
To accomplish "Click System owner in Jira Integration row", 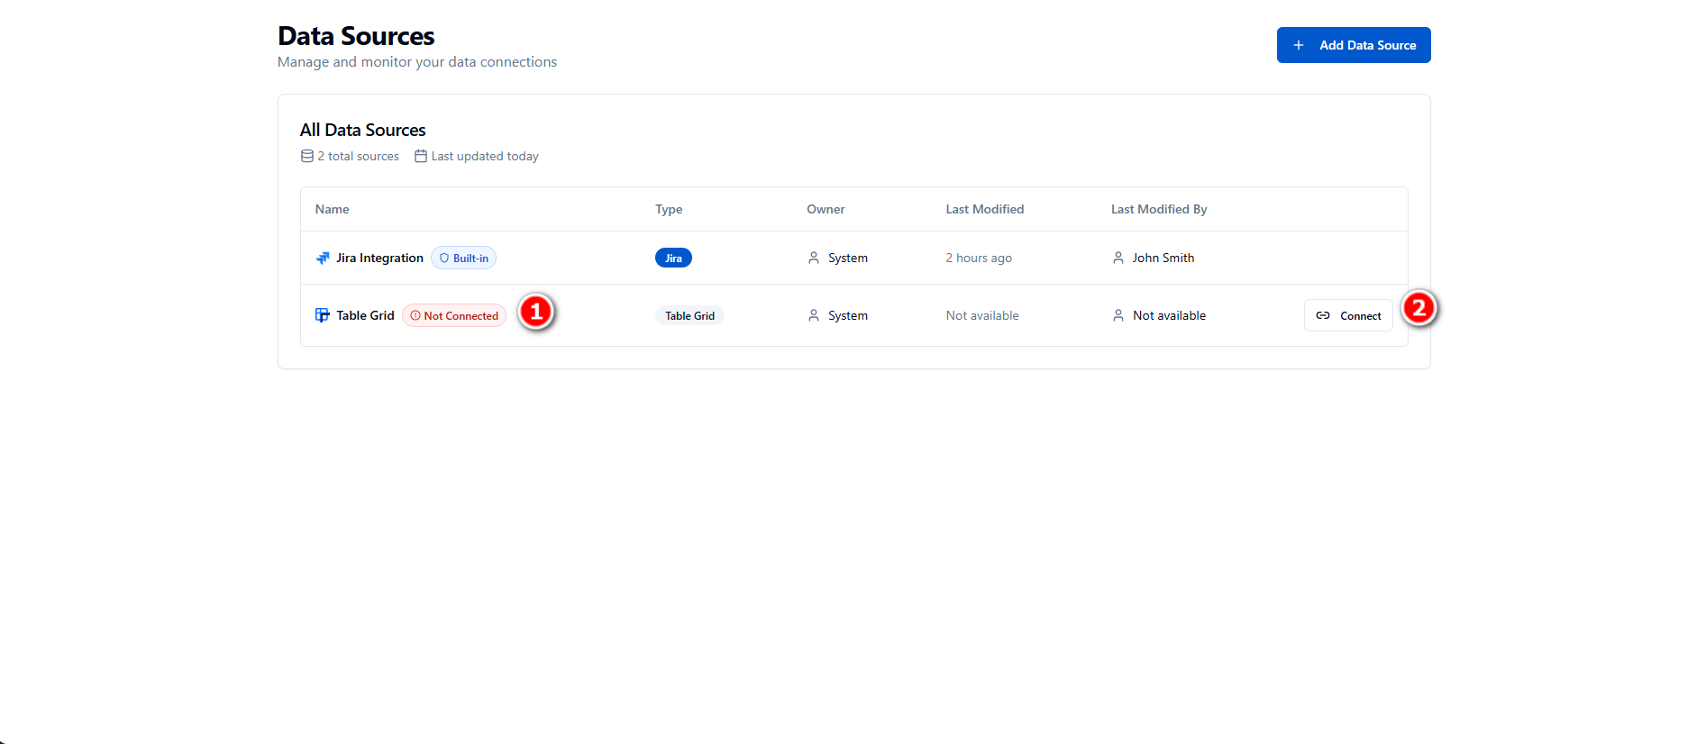I will pyautogui.click(x=848, y=258).
